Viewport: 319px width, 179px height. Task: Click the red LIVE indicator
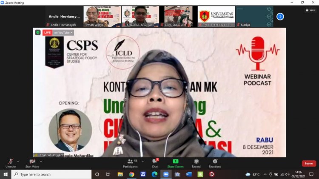coord(47,33)
